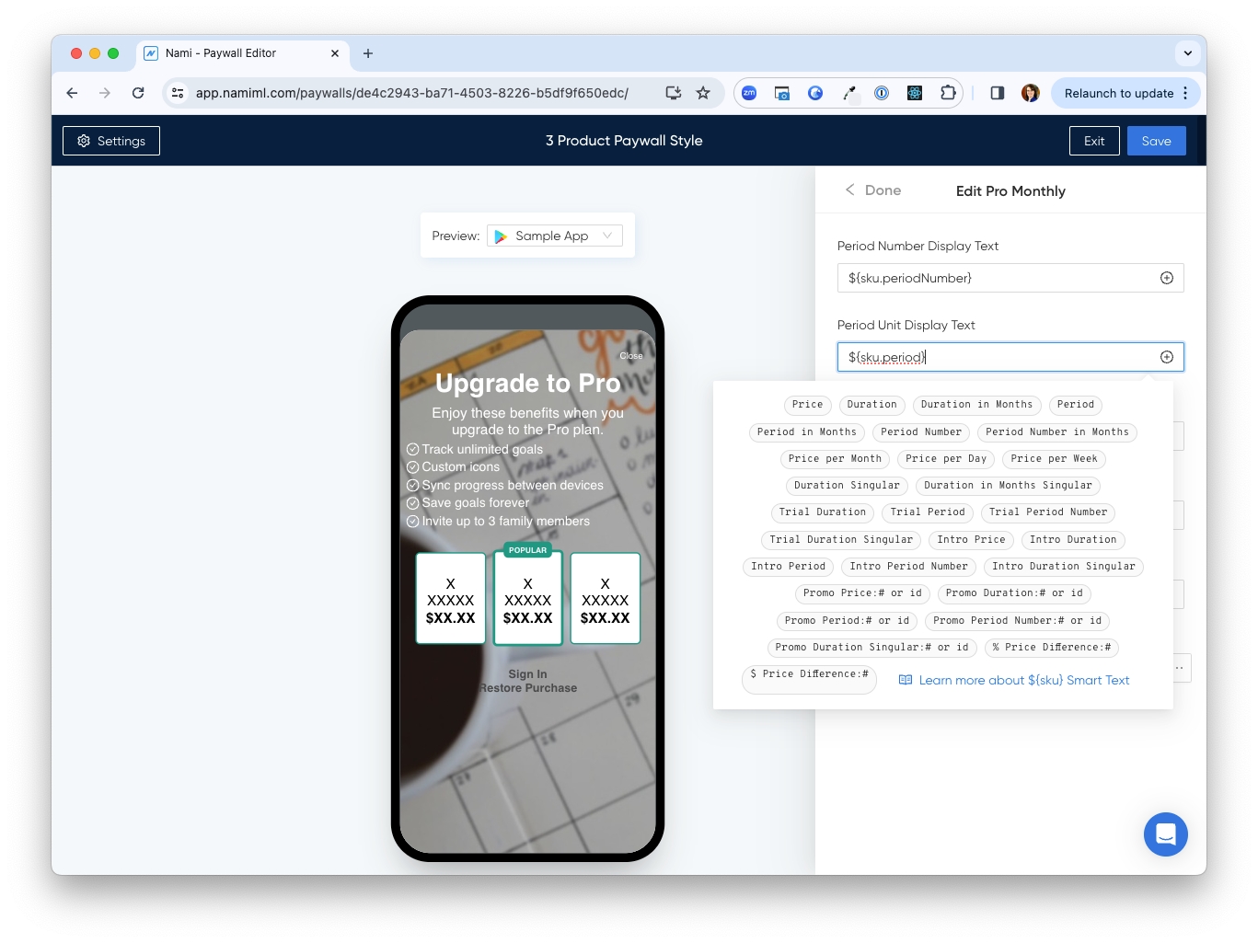Insert the Intro Duration Singular chip

tap(1064, 567)
